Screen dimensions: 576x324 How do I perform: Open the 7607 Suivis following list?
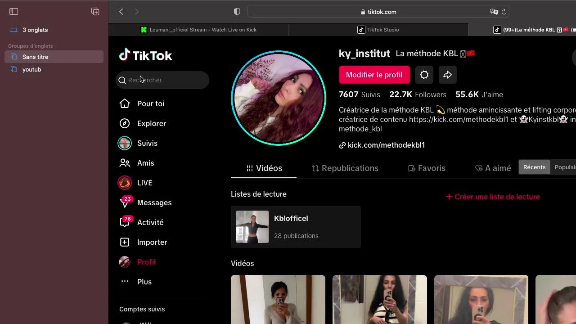click(360, 94)
